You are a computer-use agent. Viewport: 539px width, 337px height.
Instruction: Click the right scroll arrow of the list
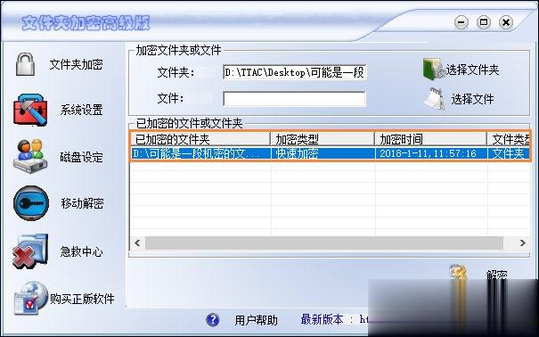pyautogui.click(x=522, y=242)
